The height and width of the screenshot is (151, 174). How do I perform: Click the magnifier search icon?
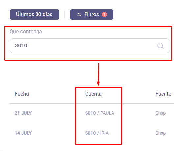[x=161, y=46]
